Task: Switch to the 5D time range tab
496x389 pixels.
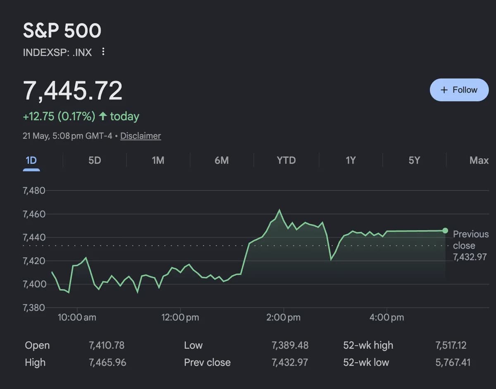Action: point(95,160)
